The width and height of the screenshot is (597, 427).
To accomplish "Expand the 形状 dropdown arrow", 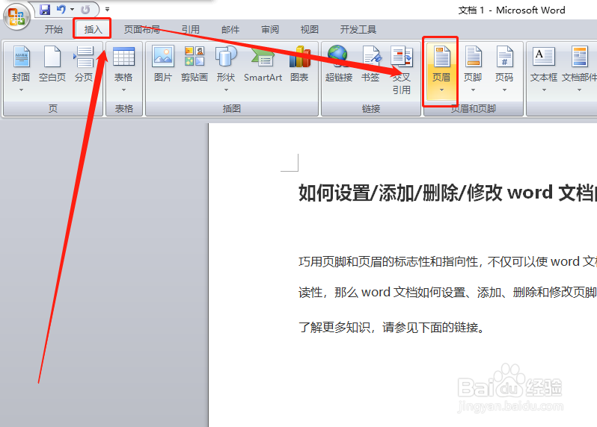I will [x=226, y=90].
